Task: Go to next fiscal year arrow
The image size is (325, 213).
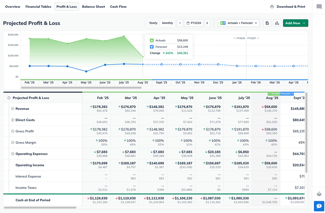Action: [x=207, y=23]
